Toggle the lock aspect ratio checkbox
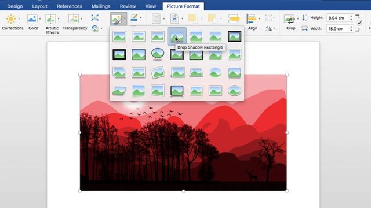 point(359,23)
